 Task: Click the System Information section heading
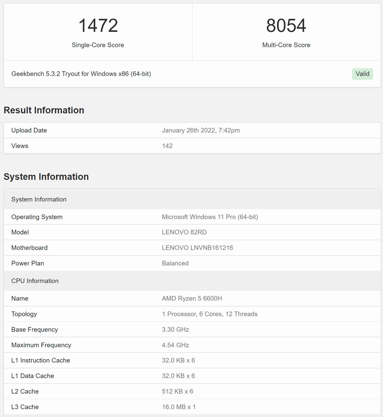46,177
